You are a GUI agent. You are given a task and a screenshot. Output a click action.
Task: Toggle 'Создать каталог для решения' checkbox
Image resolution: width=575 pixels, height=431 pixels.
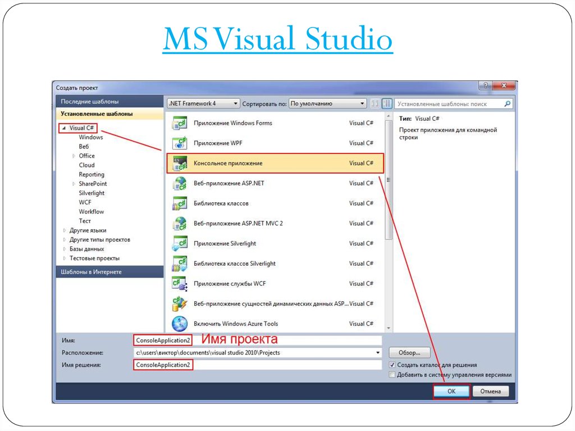(x=392, y=365)
